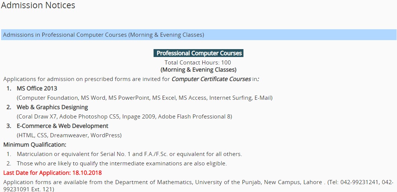Select the Total Contact Hours: 100 text
Screen dimensions: 397x192
point(198,62)
